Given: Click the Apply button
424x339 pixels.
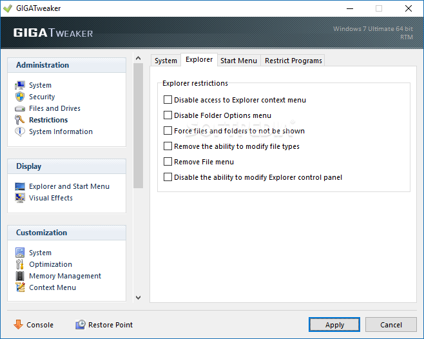Looking at the screenshot, I should tap(334, 324).
